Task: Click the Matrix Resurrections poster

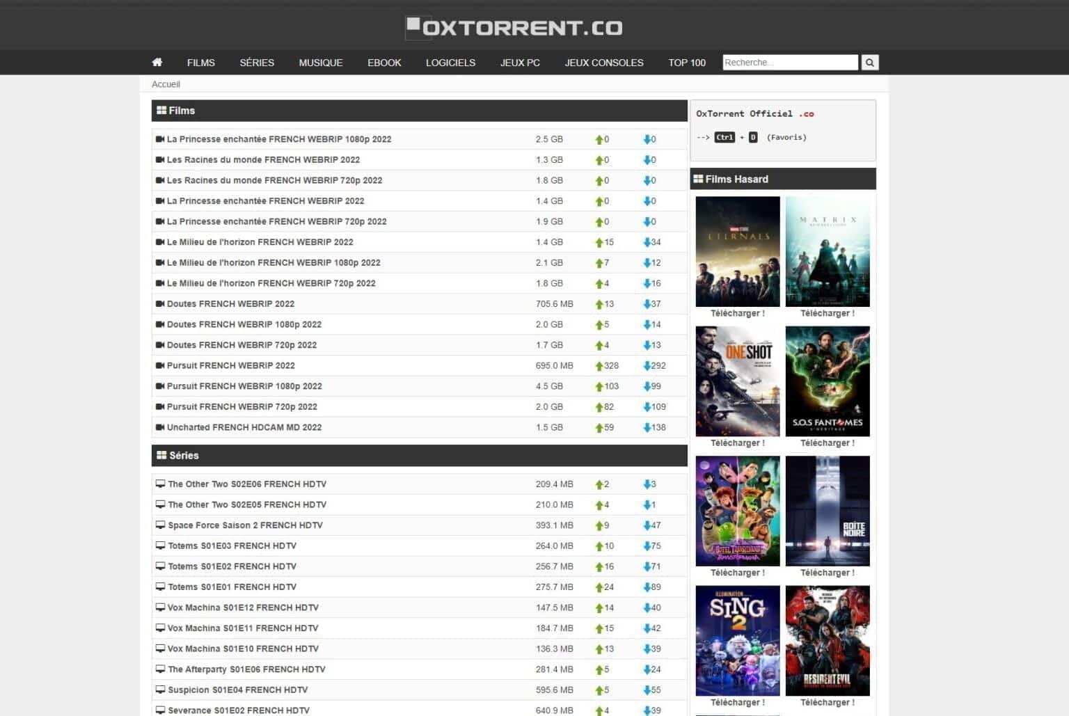Action: click(828, 251)
